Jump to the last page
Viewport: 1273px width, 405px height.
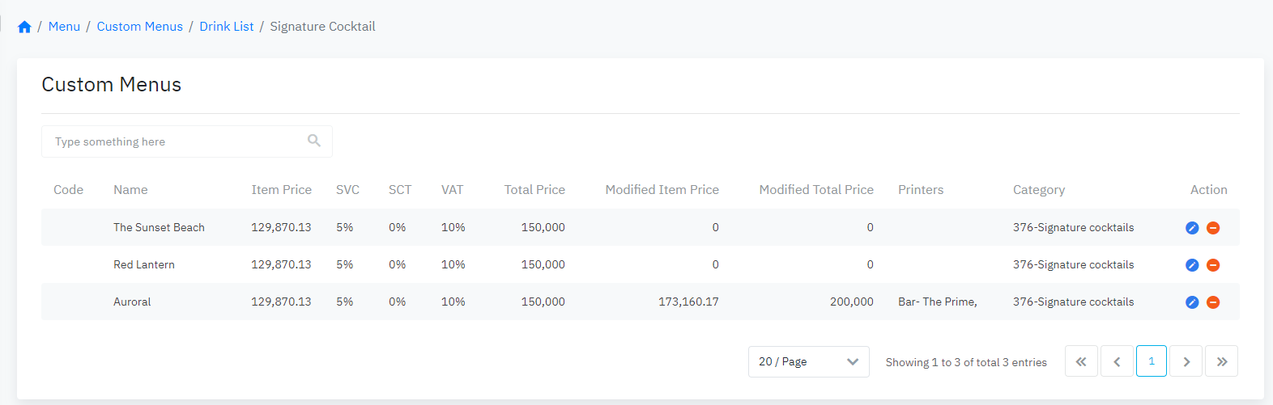[1221, 361]
